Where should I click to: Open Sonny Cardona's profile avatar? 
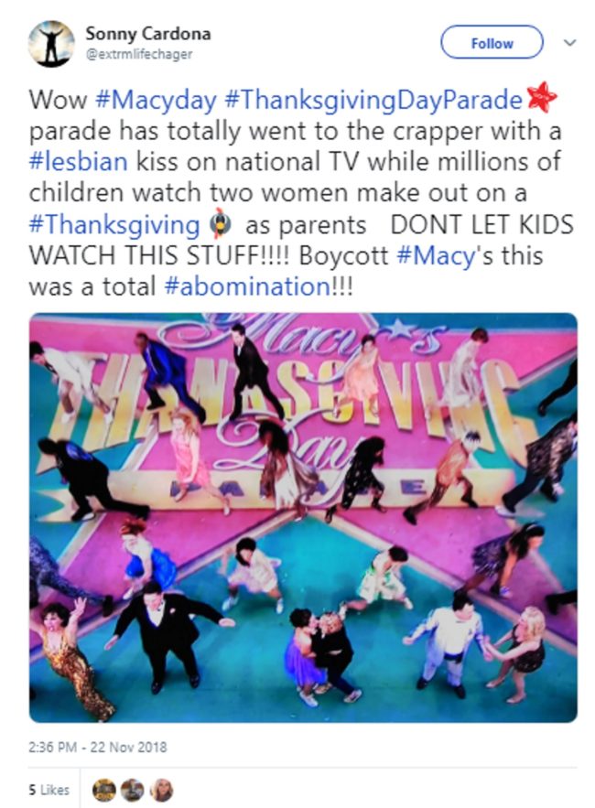click(51, 44)
